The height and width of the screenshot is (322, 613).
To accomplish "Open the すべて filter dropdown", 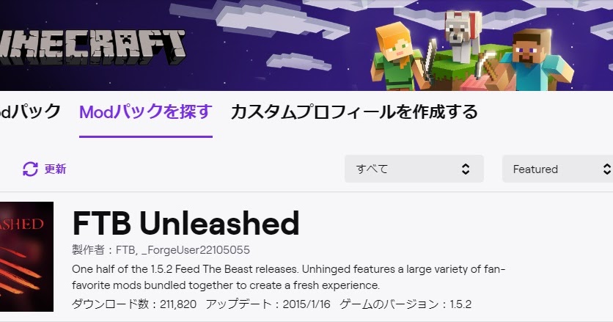I will (414, 169).
